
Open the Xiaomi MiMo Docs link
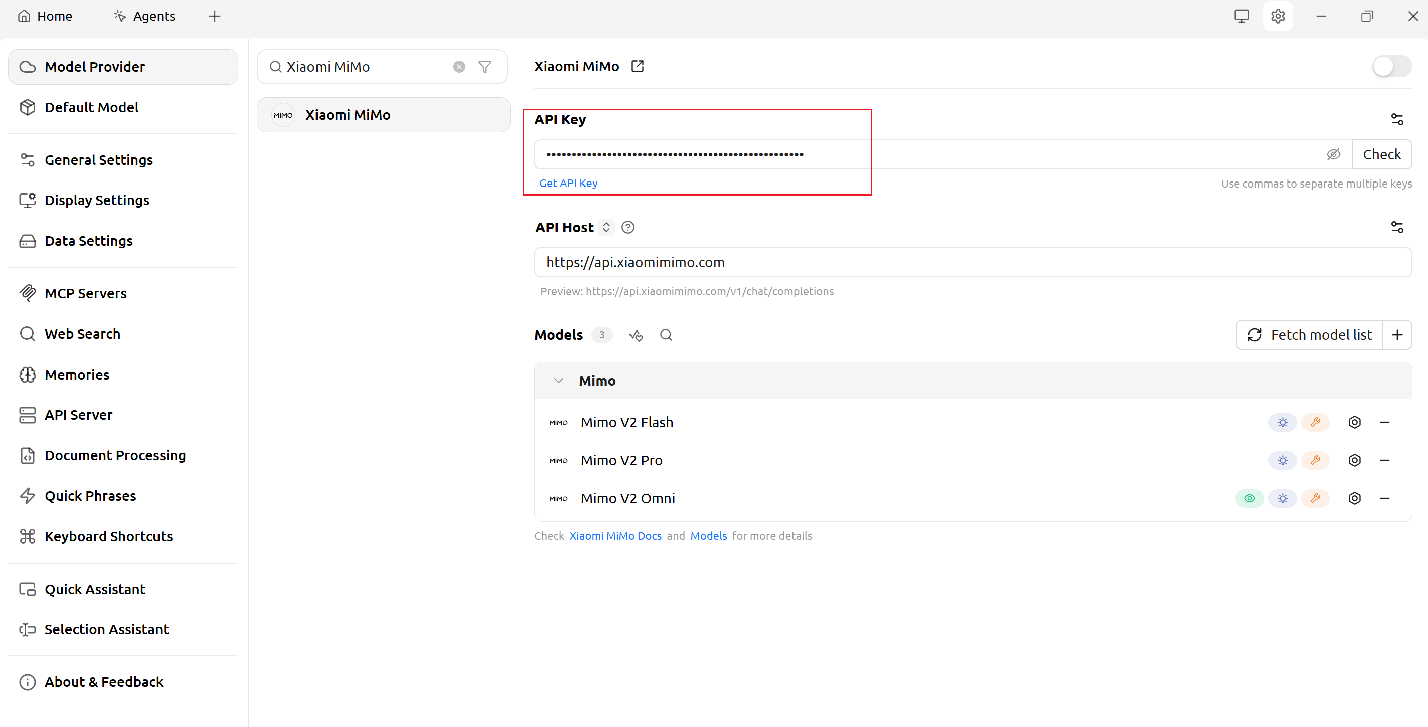pyautogui.click(x=615, y=536)
